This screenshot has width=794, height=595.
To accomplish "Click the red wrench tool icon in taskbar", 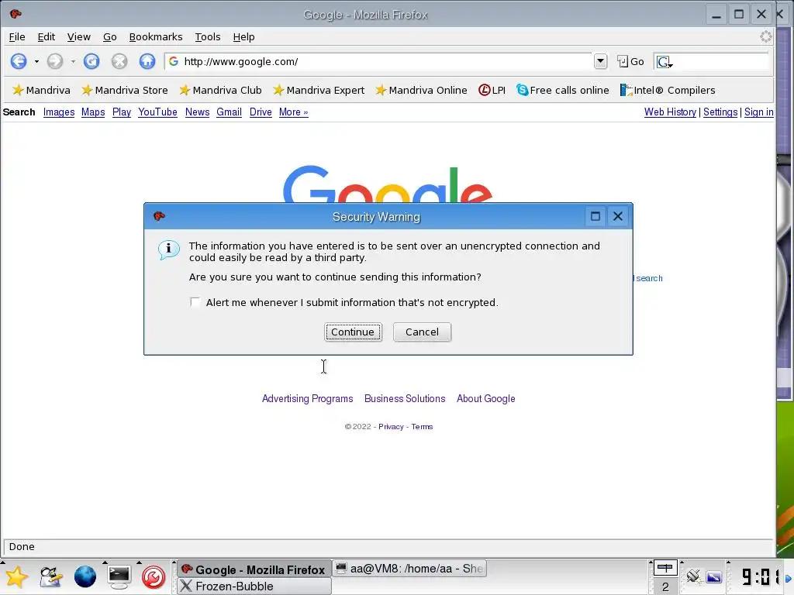I will coord(154,577).
